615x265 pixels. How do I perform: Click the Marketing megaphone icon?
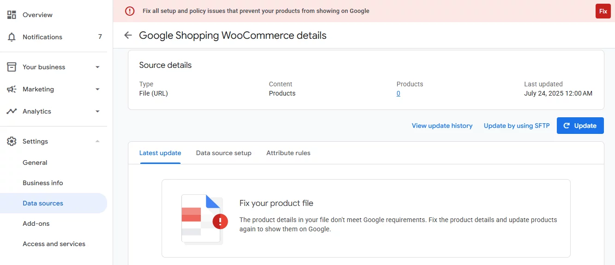coord(12,89)
